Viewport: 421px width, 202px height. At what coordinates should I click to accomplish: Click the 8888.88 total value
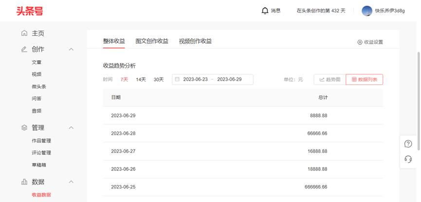pos(319,116)
